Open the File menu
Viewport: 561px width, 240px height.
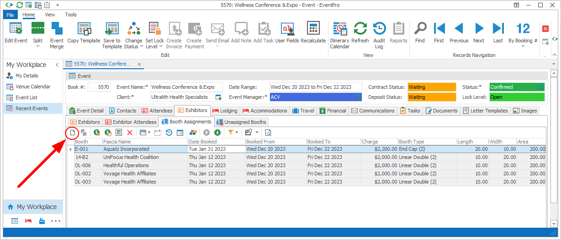(10, 15)
